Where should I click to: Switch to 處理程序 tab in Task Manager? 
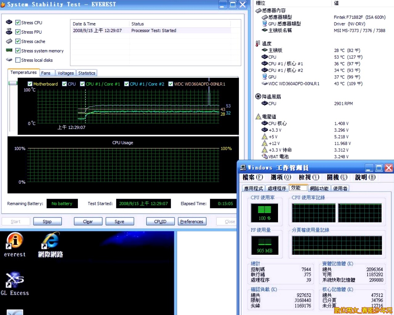tap(277, 188)
